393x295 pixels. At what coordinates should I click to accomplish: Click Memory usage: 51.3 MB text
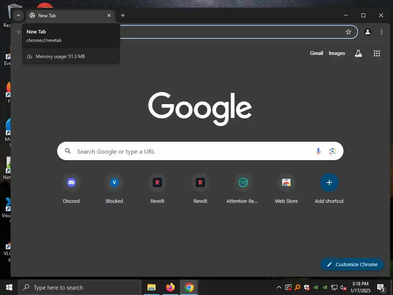[x=60, y=56]
